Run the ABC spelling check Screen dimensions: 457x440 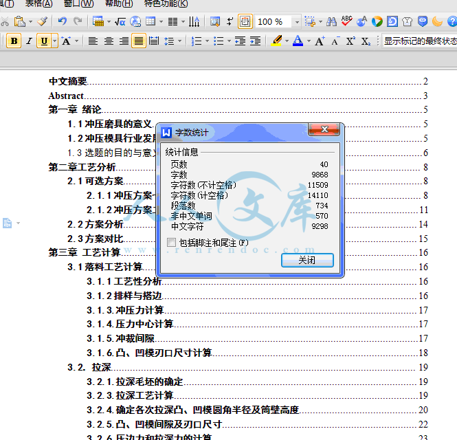346,21
